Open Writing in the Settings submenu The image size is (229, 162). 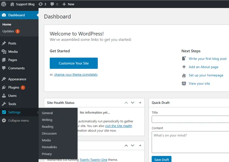[47, 120]
